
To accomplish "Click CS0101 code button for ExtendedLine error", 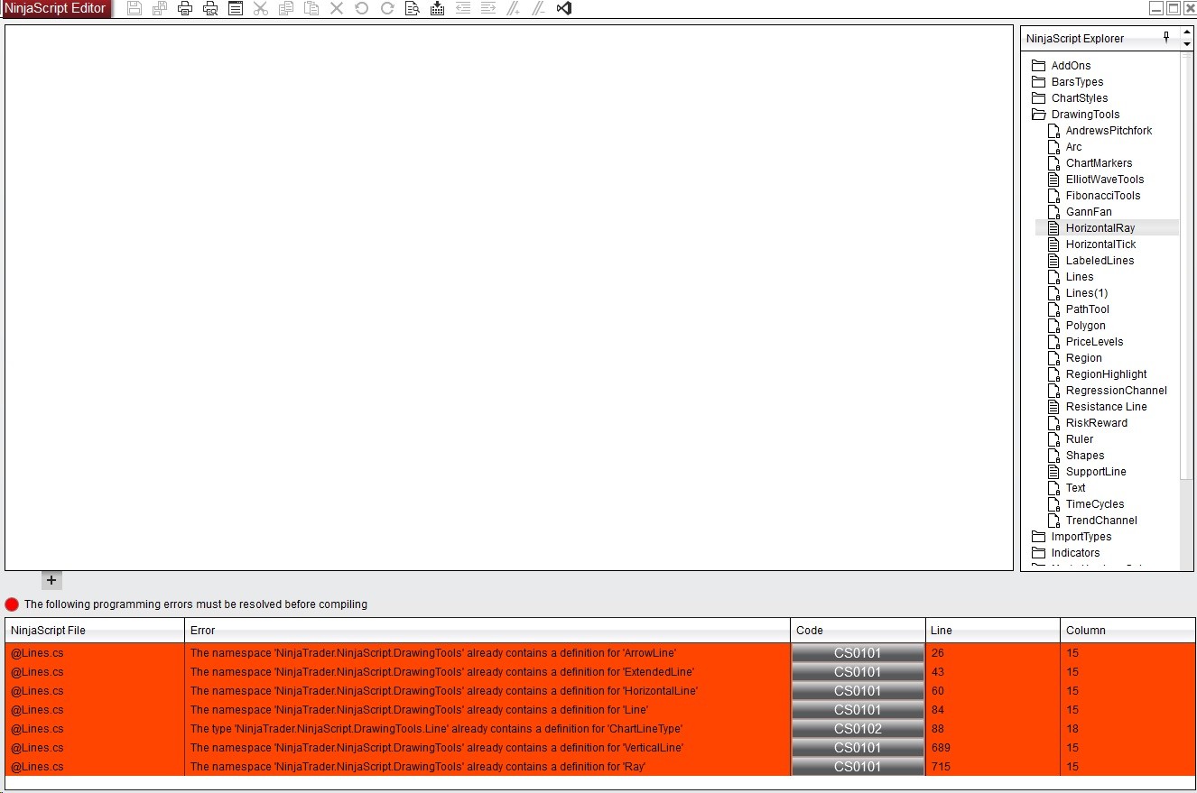I will pos(858,672).
